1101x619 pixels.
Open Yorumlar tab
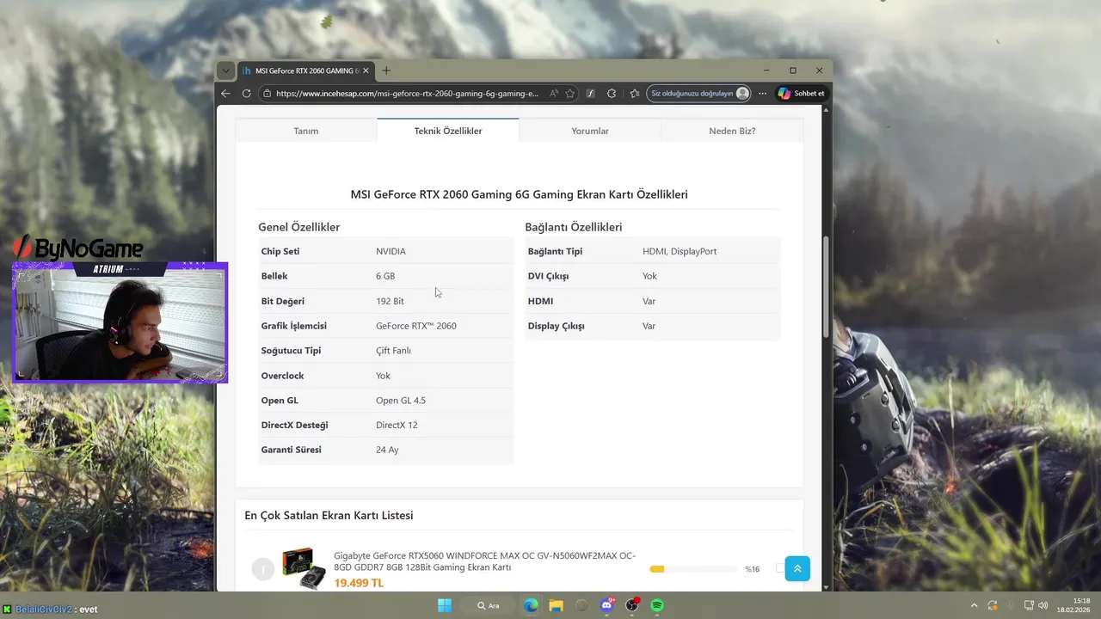click(590, 131)
